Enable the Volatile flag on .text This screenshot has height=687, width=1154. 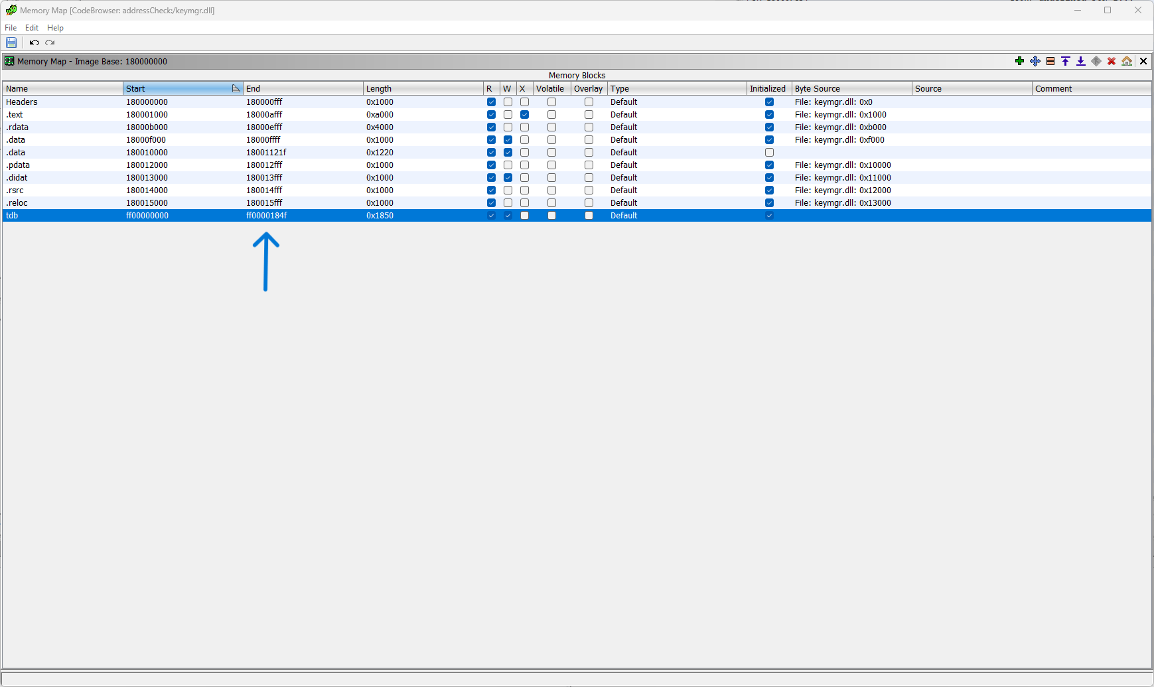click(x=551, y=114)
